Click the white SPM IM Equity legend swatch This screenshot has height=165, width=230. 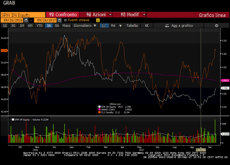[99, 107]
